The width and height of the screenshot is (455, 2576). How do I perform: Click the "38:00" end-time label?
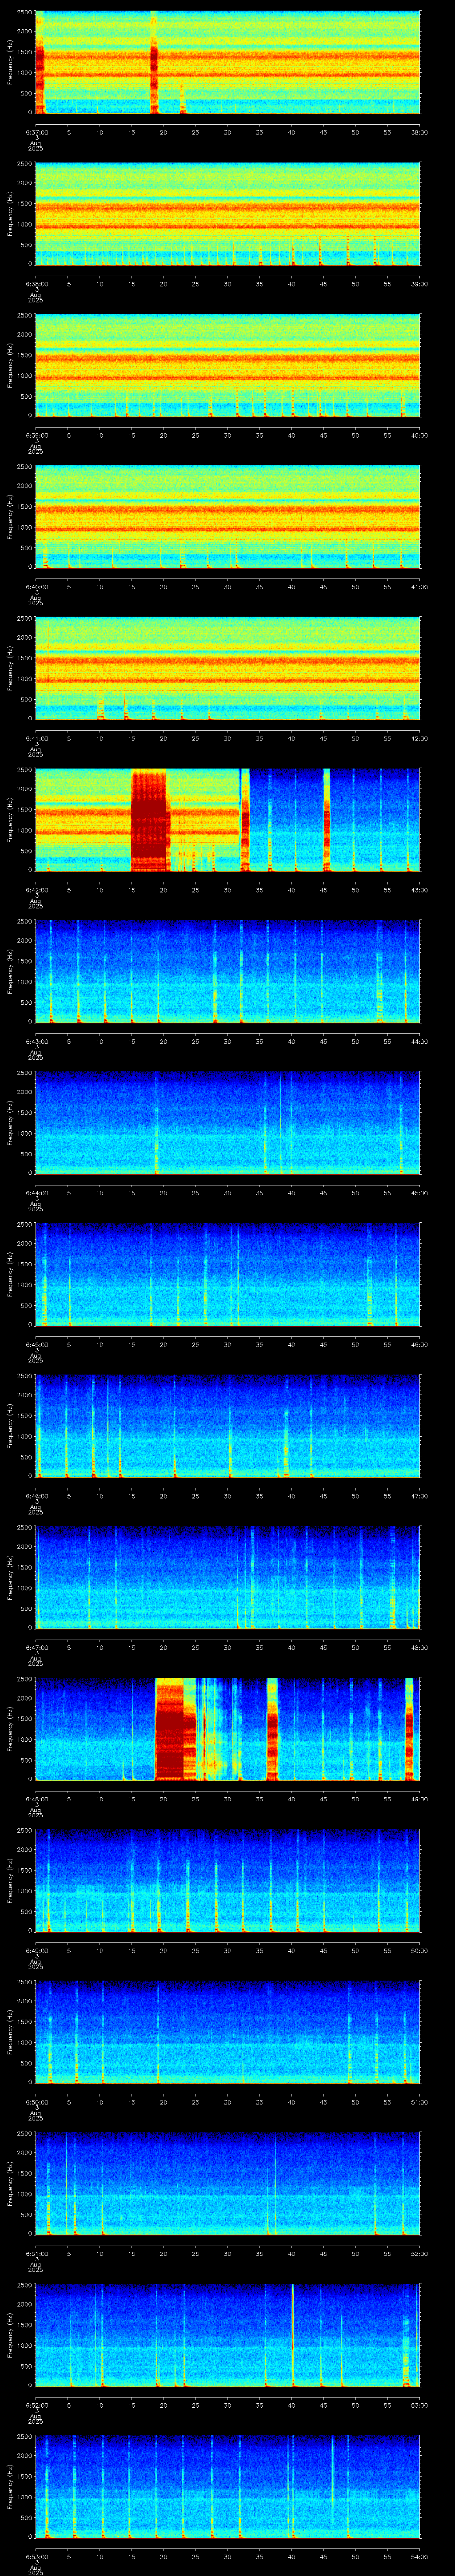coord(420,132)
